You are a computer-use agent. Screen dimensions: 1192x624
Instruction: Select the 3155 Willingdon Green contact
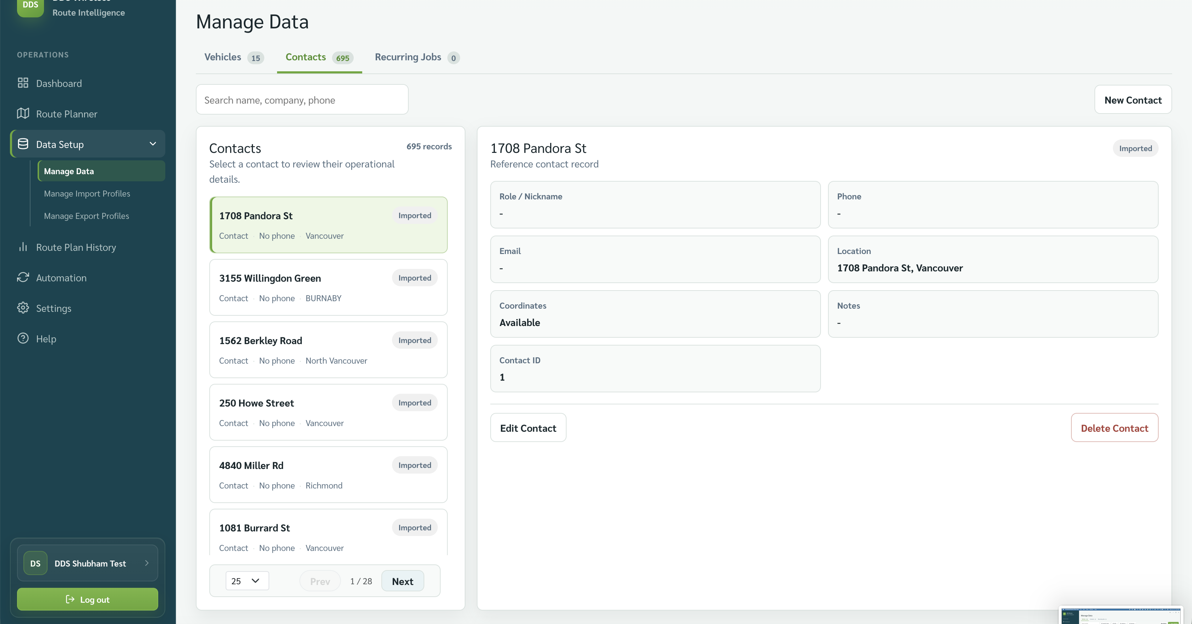329,287
